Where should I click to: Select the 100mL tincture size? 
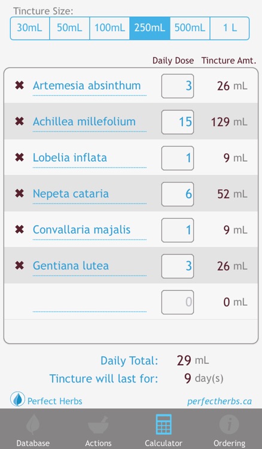click(x=110, y=28)
